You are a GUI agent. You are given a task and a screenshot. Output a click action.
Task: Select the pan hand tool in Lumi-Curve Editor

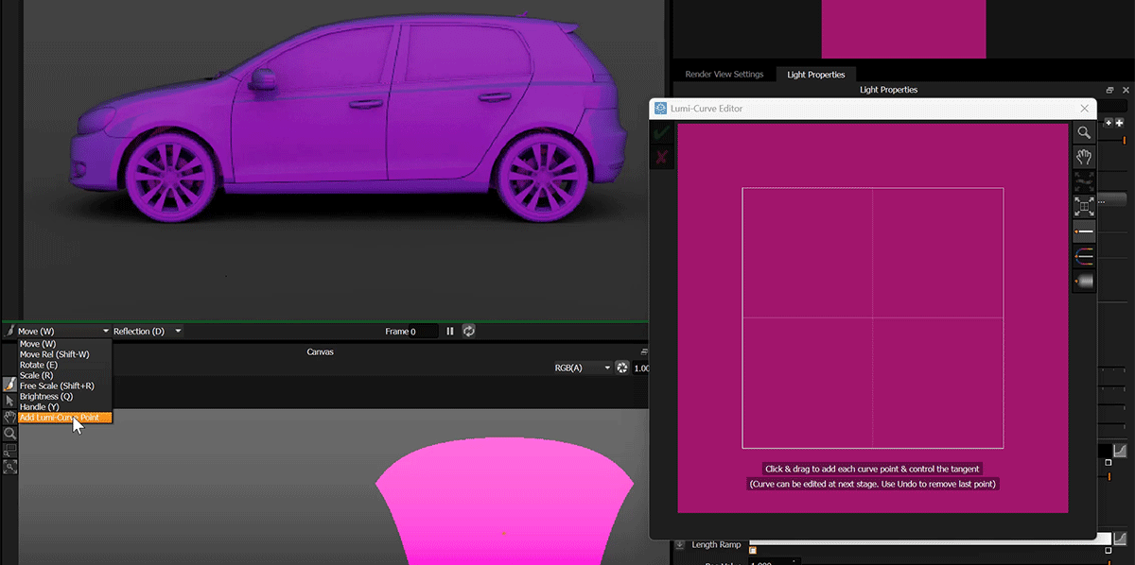click(1084, 158)
